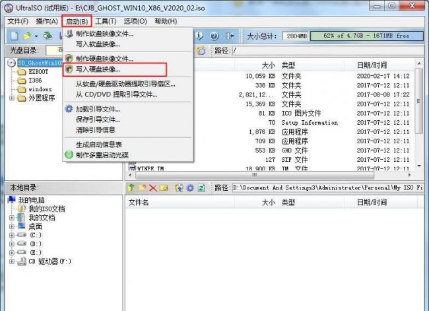Click floppy icon beside 制作软盘映像文件
The image size is (429, 311).
(69, 34)
